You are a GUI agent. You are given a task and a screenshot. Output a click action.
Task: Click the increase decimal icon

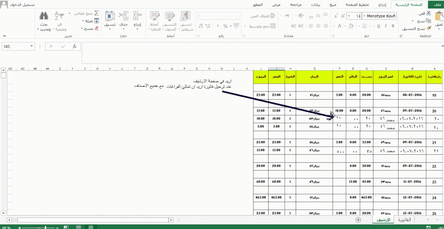tap(208, 26)
